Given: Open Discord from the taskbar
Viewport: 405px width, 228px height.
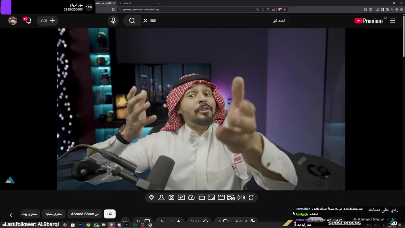Looking at the screenshot, I should (119, 225).
